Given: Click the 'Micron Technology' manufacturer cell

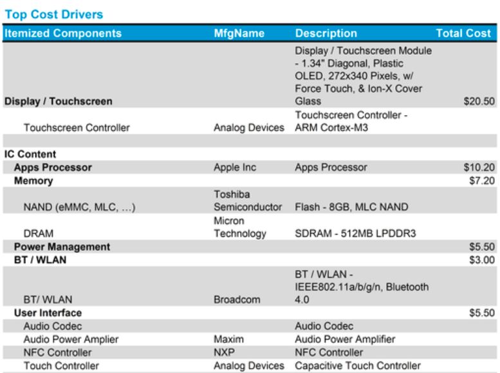Looking at the screenshot, I should pyautogui.click(x=240, y=227).
